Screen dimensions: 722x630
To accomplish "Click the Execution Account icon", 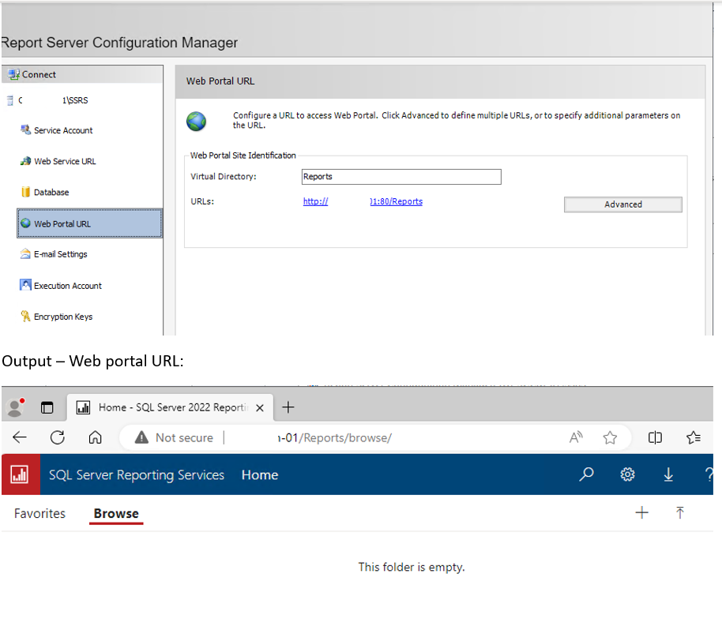I will pyautogui.click(x=25, y=285).
